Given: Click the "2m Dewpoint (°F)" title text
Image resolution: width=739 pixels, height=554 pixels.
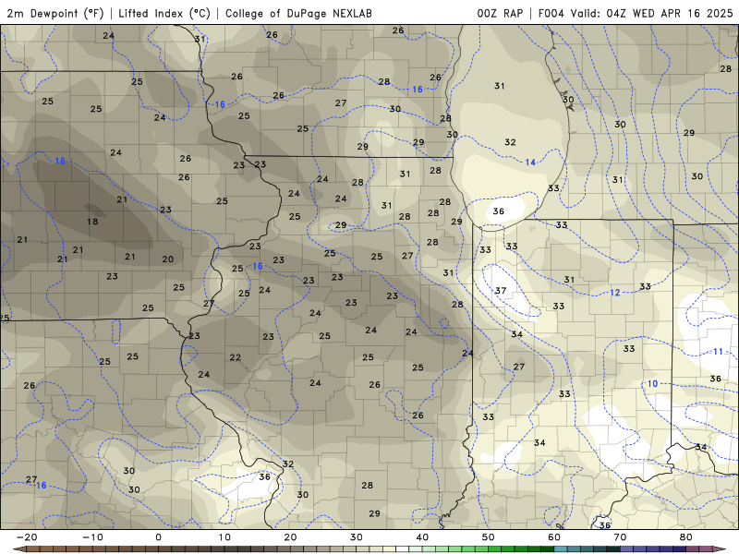Looking at the screenshot, I should pyautogui.click(x=55, y=13).
